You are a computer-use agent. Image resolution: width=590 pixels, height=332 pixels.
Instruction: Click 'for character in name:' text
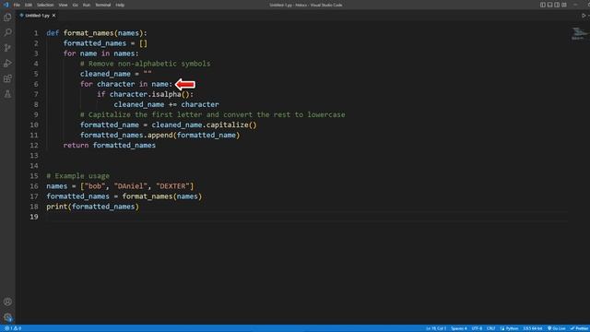[x=126, y=84]
